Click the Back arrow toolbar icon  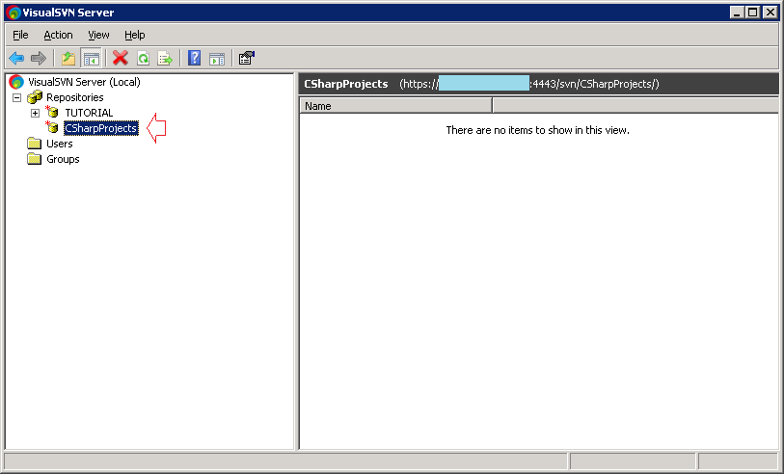pyautogui.click(x=16, y=59)
